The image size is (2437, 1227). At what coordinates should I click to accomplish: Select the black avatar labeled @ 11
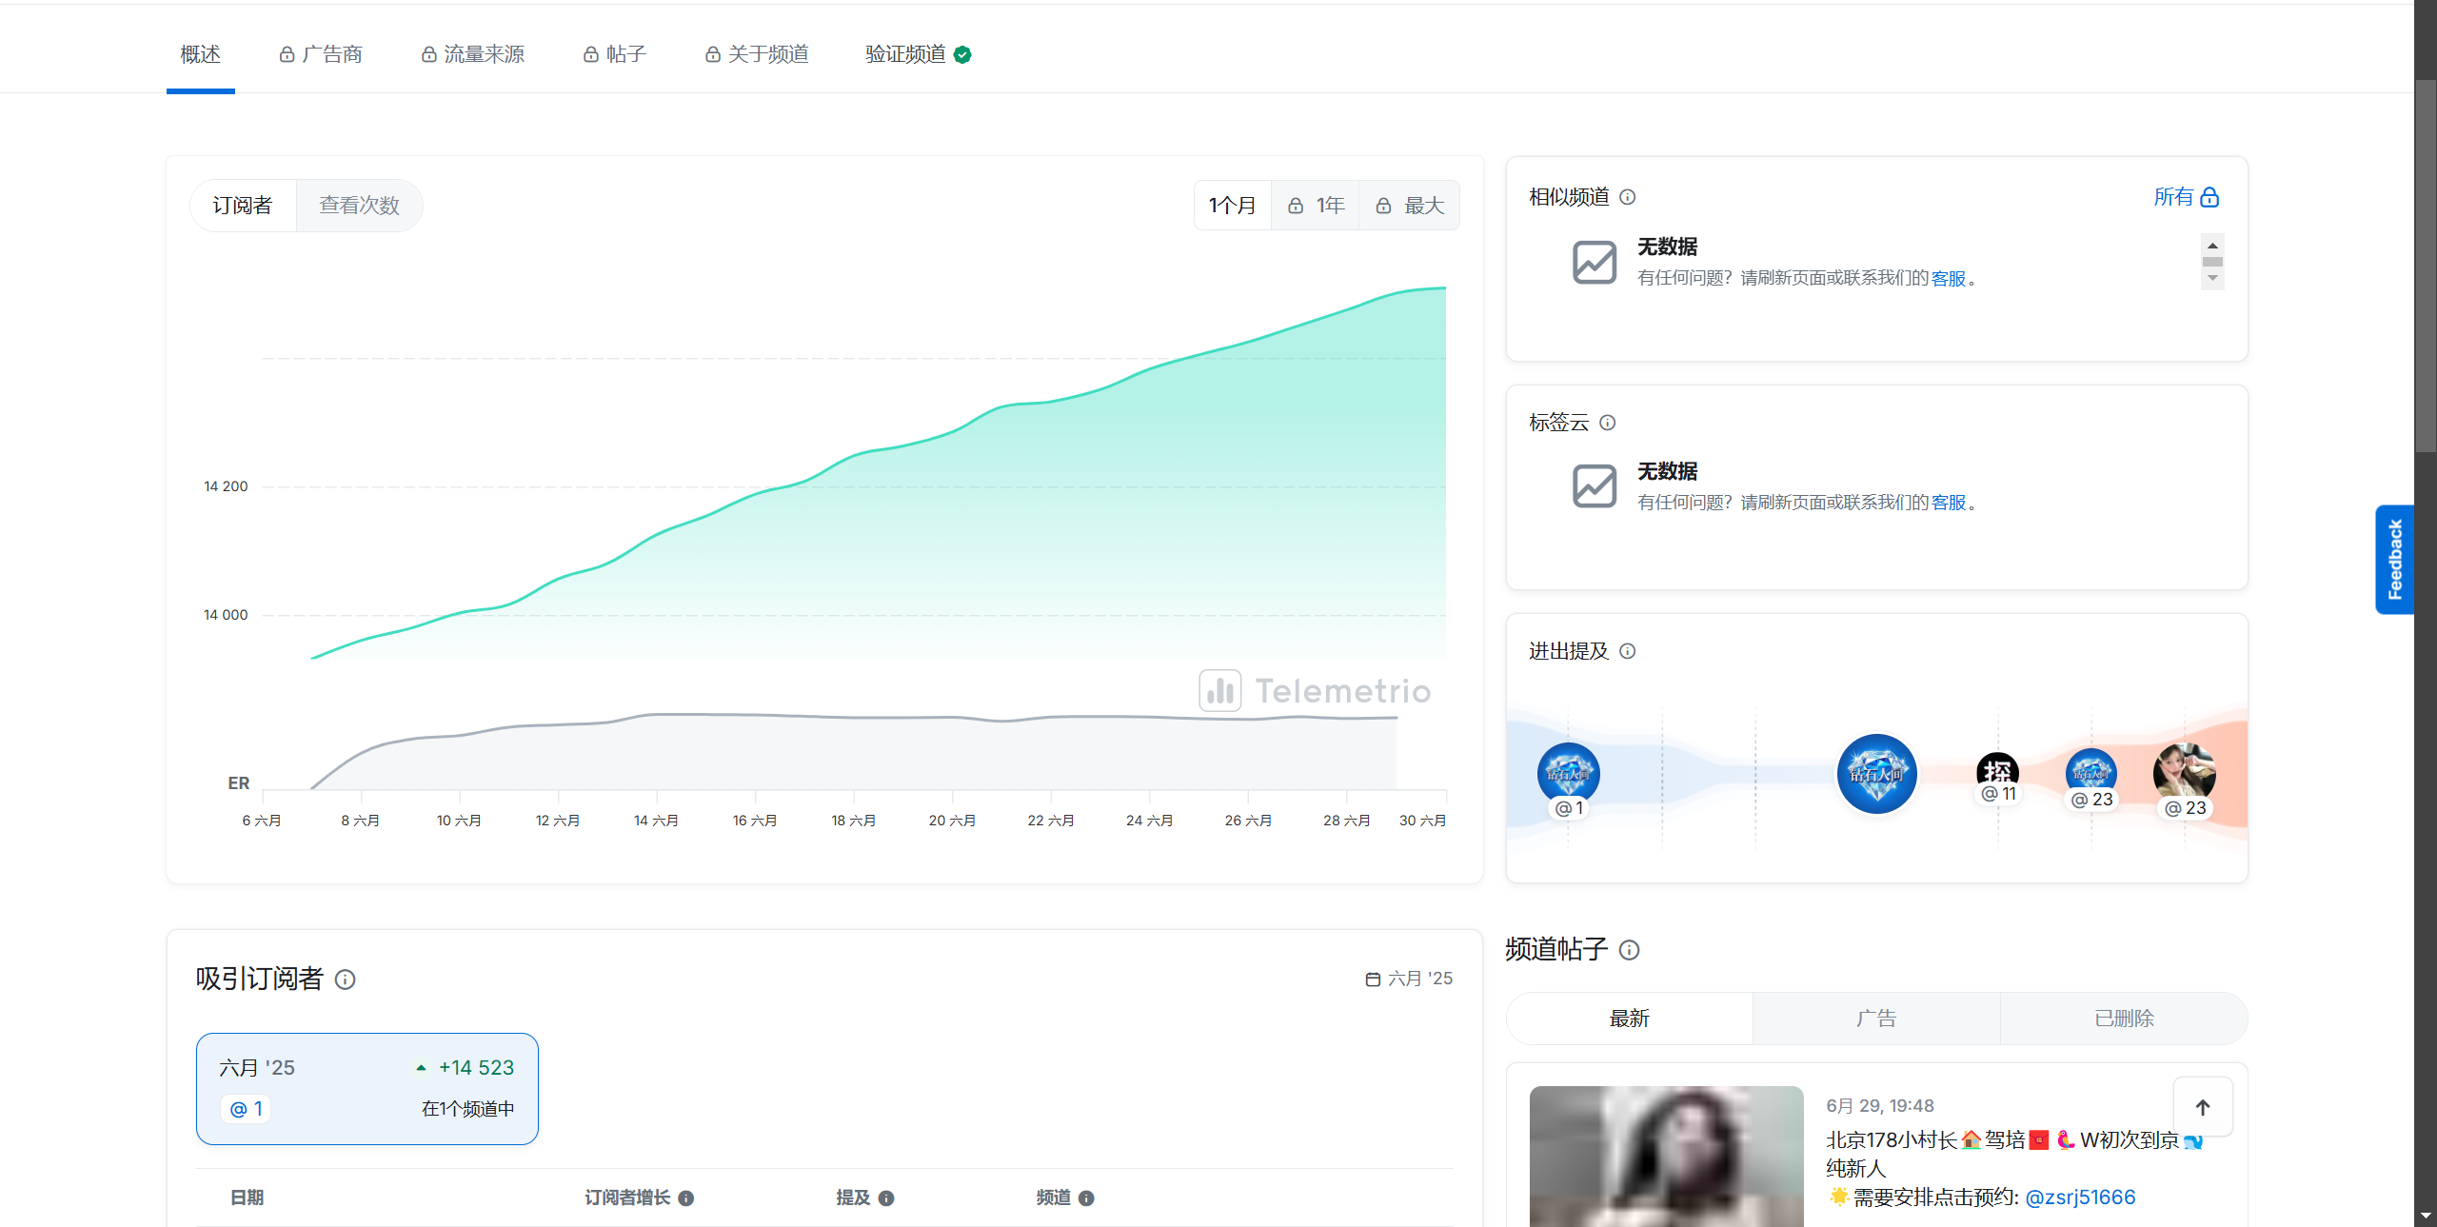click(x=1997, y=773)
